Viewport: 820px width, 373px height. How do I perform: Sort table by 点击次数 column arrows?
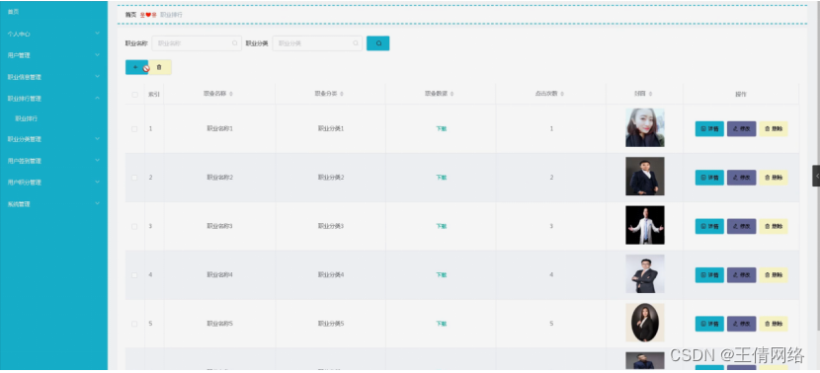[562, 94]
